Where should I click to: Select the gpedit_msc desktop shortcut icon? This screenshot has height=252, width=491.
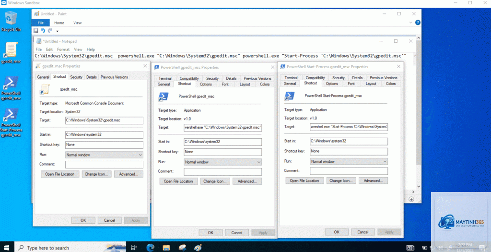[11, 53]
